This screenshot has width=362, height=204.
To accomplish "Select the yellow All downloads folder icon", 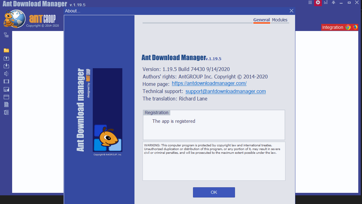I will (6, 50).
